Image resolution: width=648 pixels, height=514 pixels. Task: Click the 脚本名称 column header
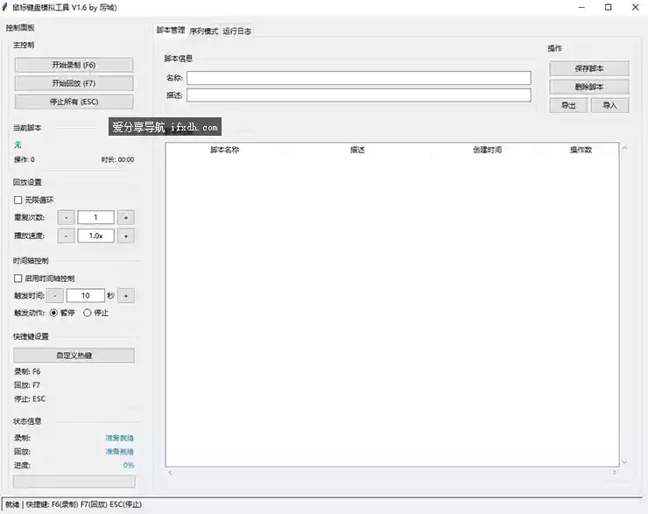[x=225, y=150]
